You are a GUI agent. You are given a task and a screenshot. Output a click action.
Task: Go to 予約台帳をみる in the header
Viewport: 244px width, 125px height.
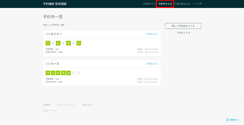pyautogui.click(x=182, y=4)
